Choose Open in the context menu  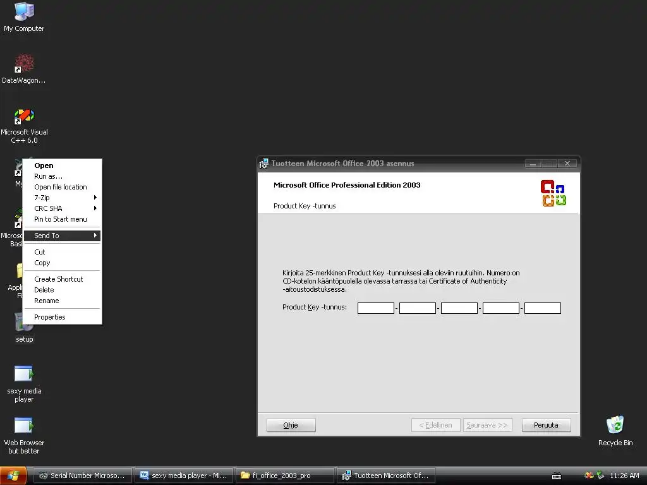click(63, 165)
